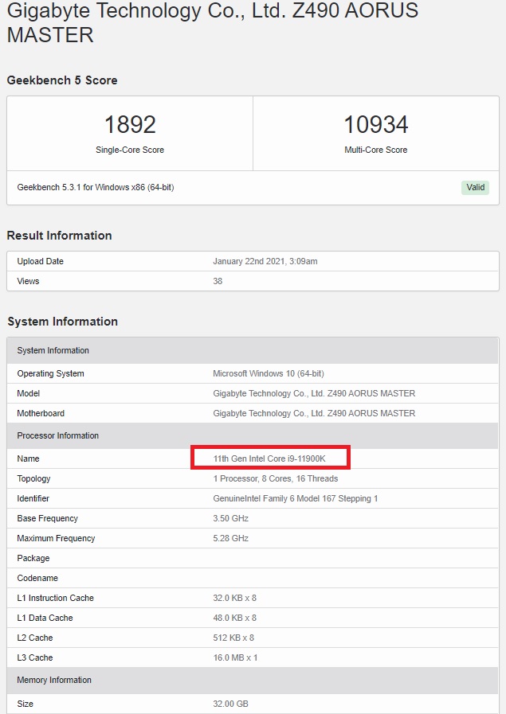Select the page title Z490 AORUS MASTER
Screen dimensions: 506x714
(212, 22)
